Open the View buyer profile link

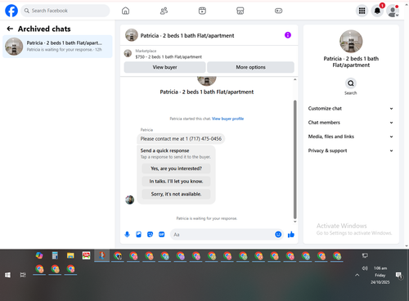[x=227, y=119]
